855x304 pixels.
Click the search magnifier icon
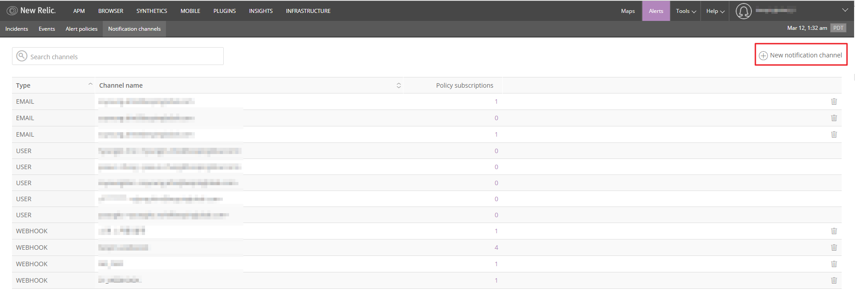pyautogui.click(x=21, y=56)
